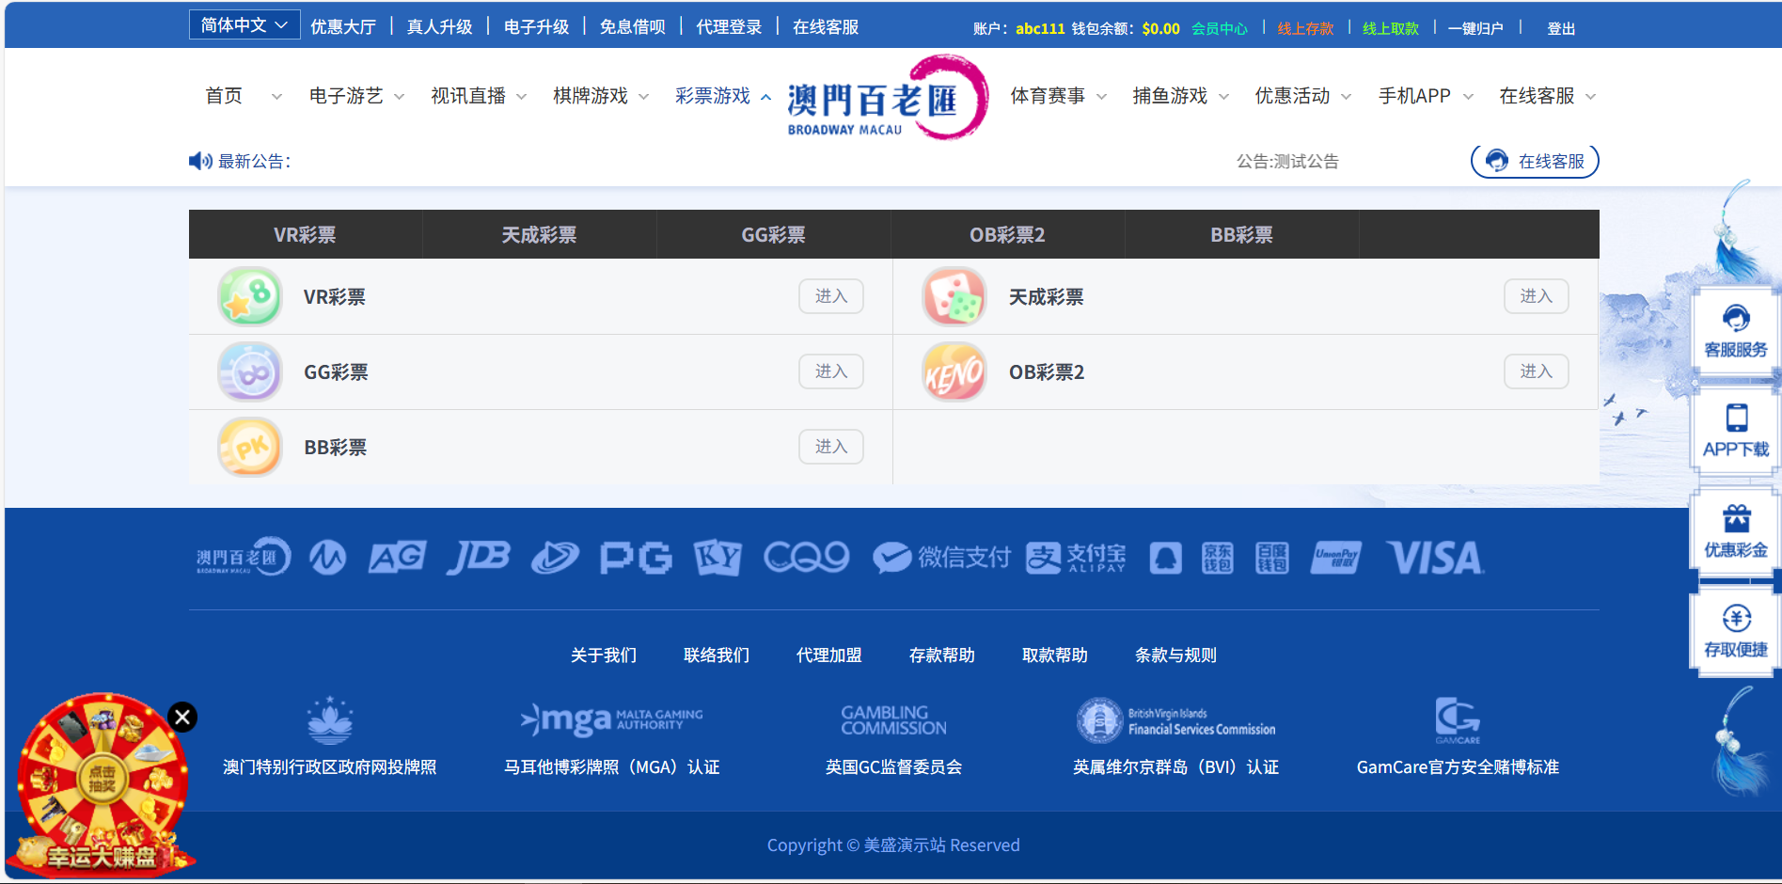Collapse the 彩票游戏 navigation menu
The width and height of the screenshot is (1782, 884).
[722, 96]
